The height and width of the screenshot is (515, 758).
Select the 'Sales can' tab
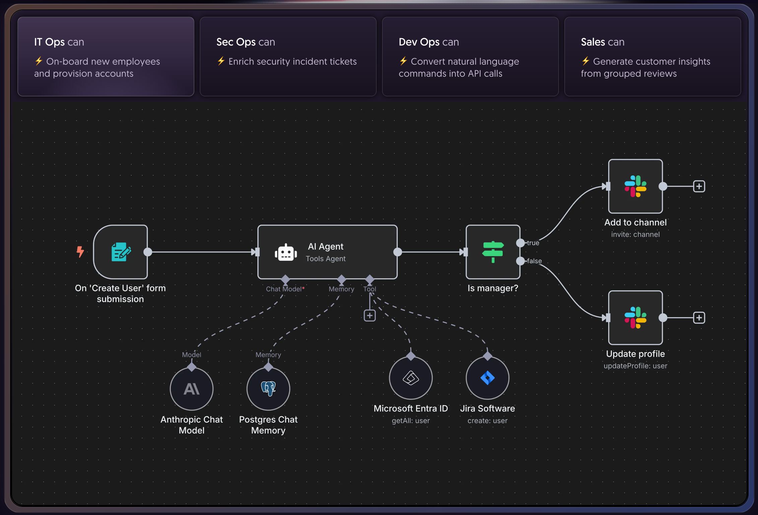point(652,57)
